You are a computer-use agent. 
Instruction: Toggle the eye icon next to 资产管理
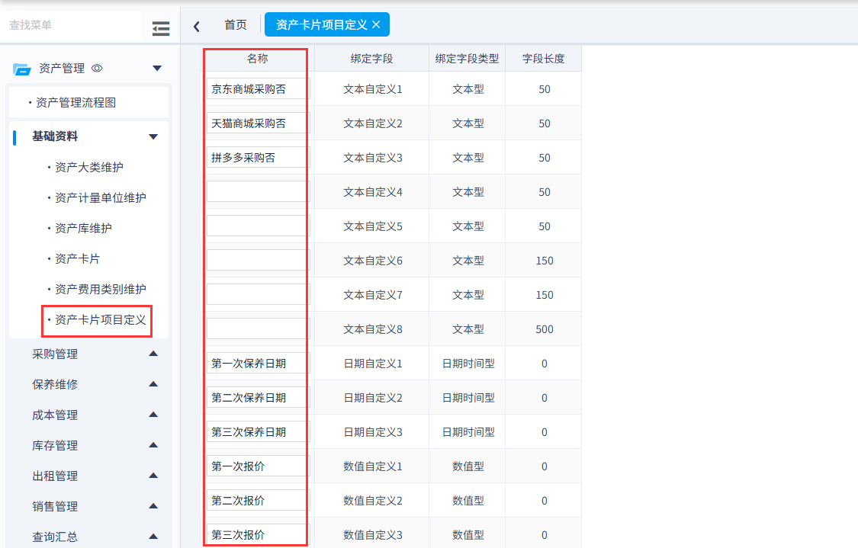97,69
